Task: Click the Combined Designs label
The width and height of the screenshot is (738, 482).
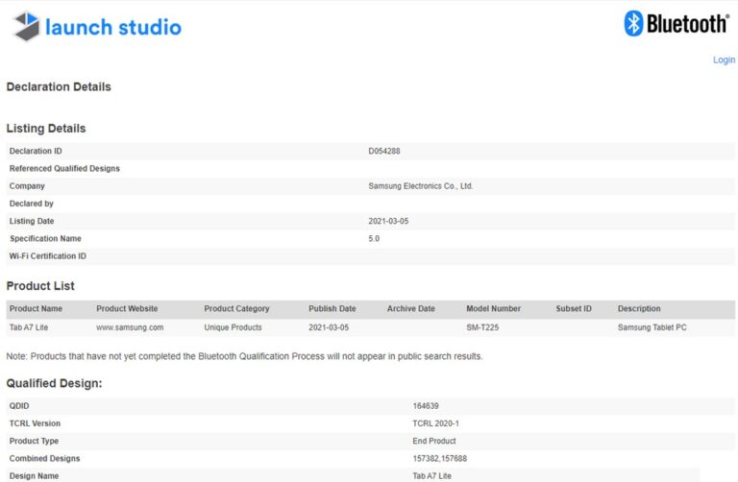Action: (45, 459)
